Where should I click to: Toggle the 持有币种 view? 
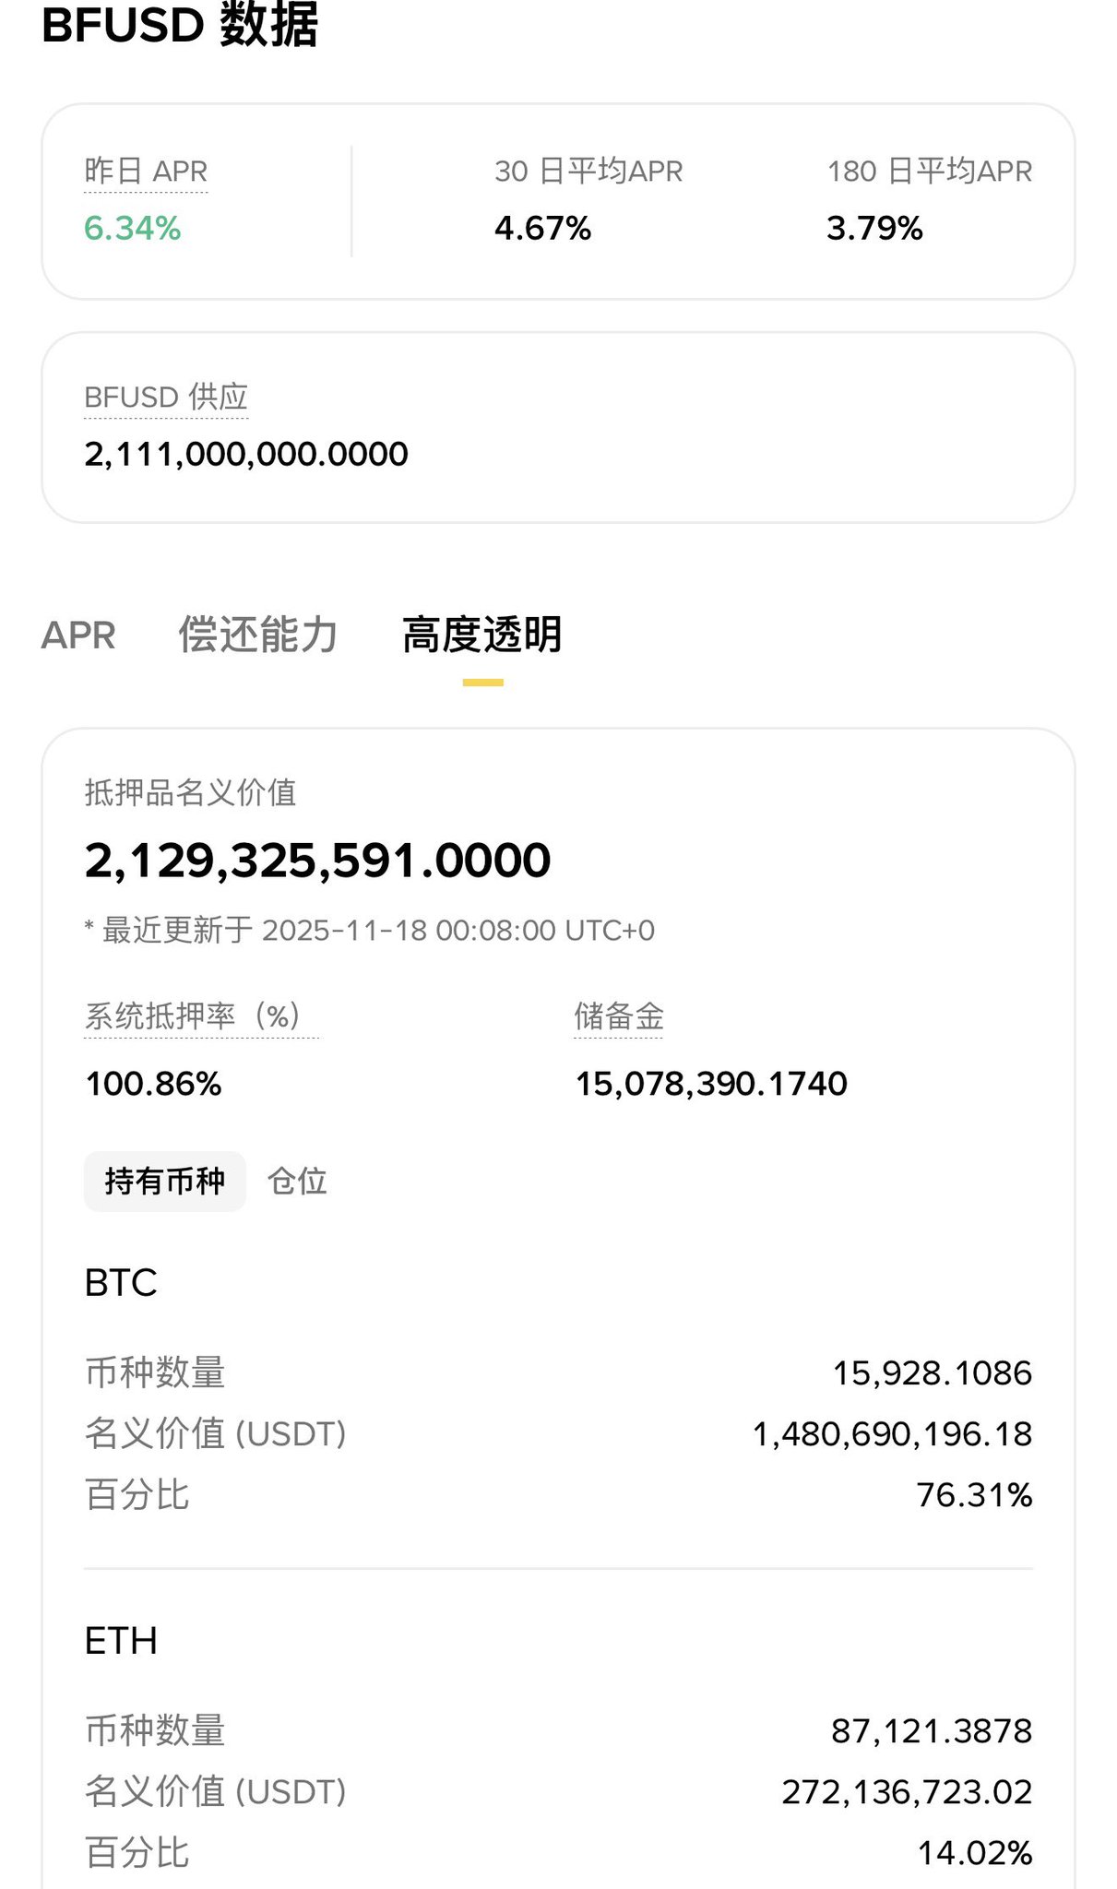pos(164,1181)
